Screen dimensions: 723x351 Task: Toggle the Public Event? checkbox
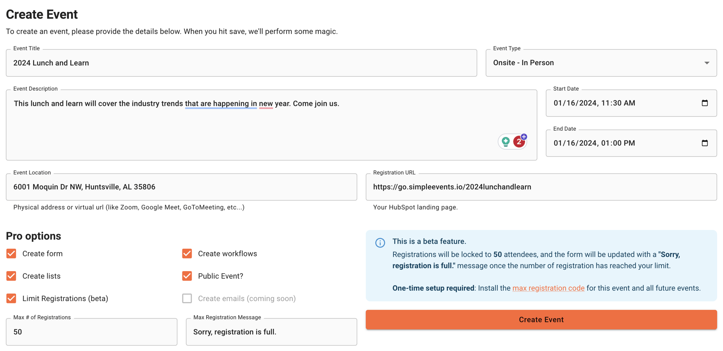(187, 276)
